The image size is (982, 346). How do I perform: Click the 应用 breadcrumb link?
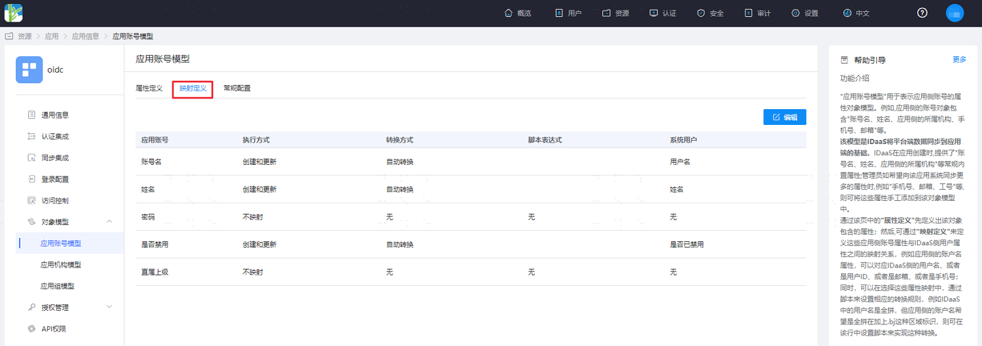(x=51, y=36)
